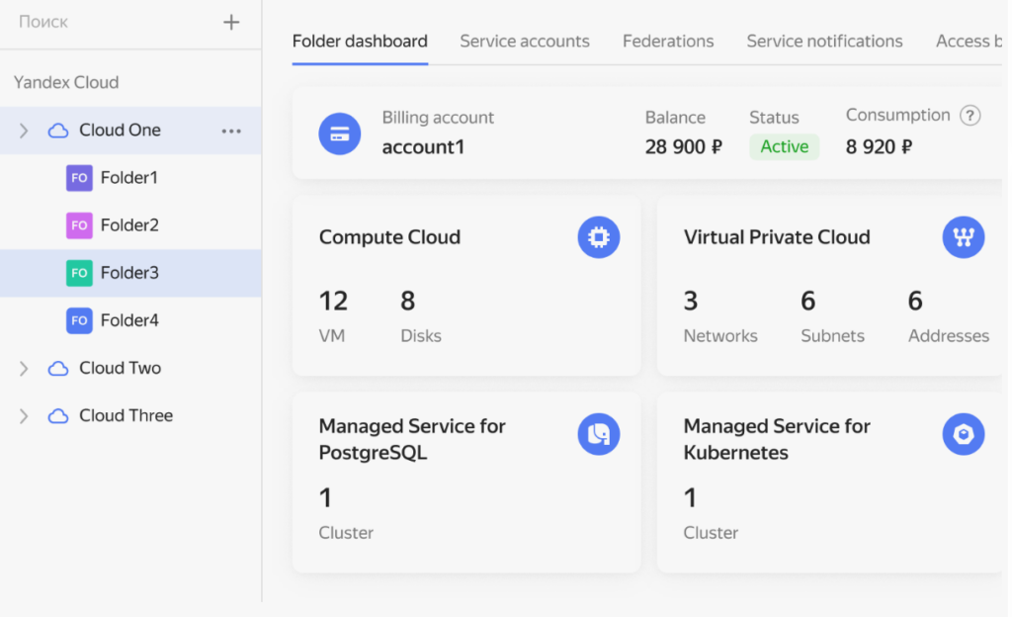Screen dimensions: 1012x617
Task: Switch to the Service notifications tab
Action: coord(824,42)
